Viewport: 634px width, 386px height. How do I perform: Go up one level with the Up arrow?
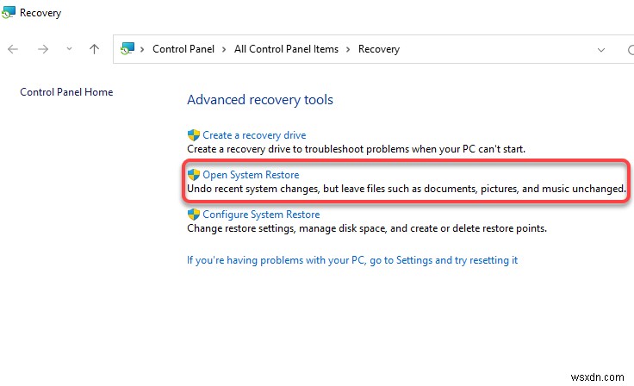(94, 49)
